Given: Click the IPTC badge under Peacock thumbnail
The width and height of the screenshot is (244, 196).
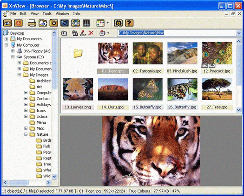Looking at the screenshot, I should pos(212,66).
